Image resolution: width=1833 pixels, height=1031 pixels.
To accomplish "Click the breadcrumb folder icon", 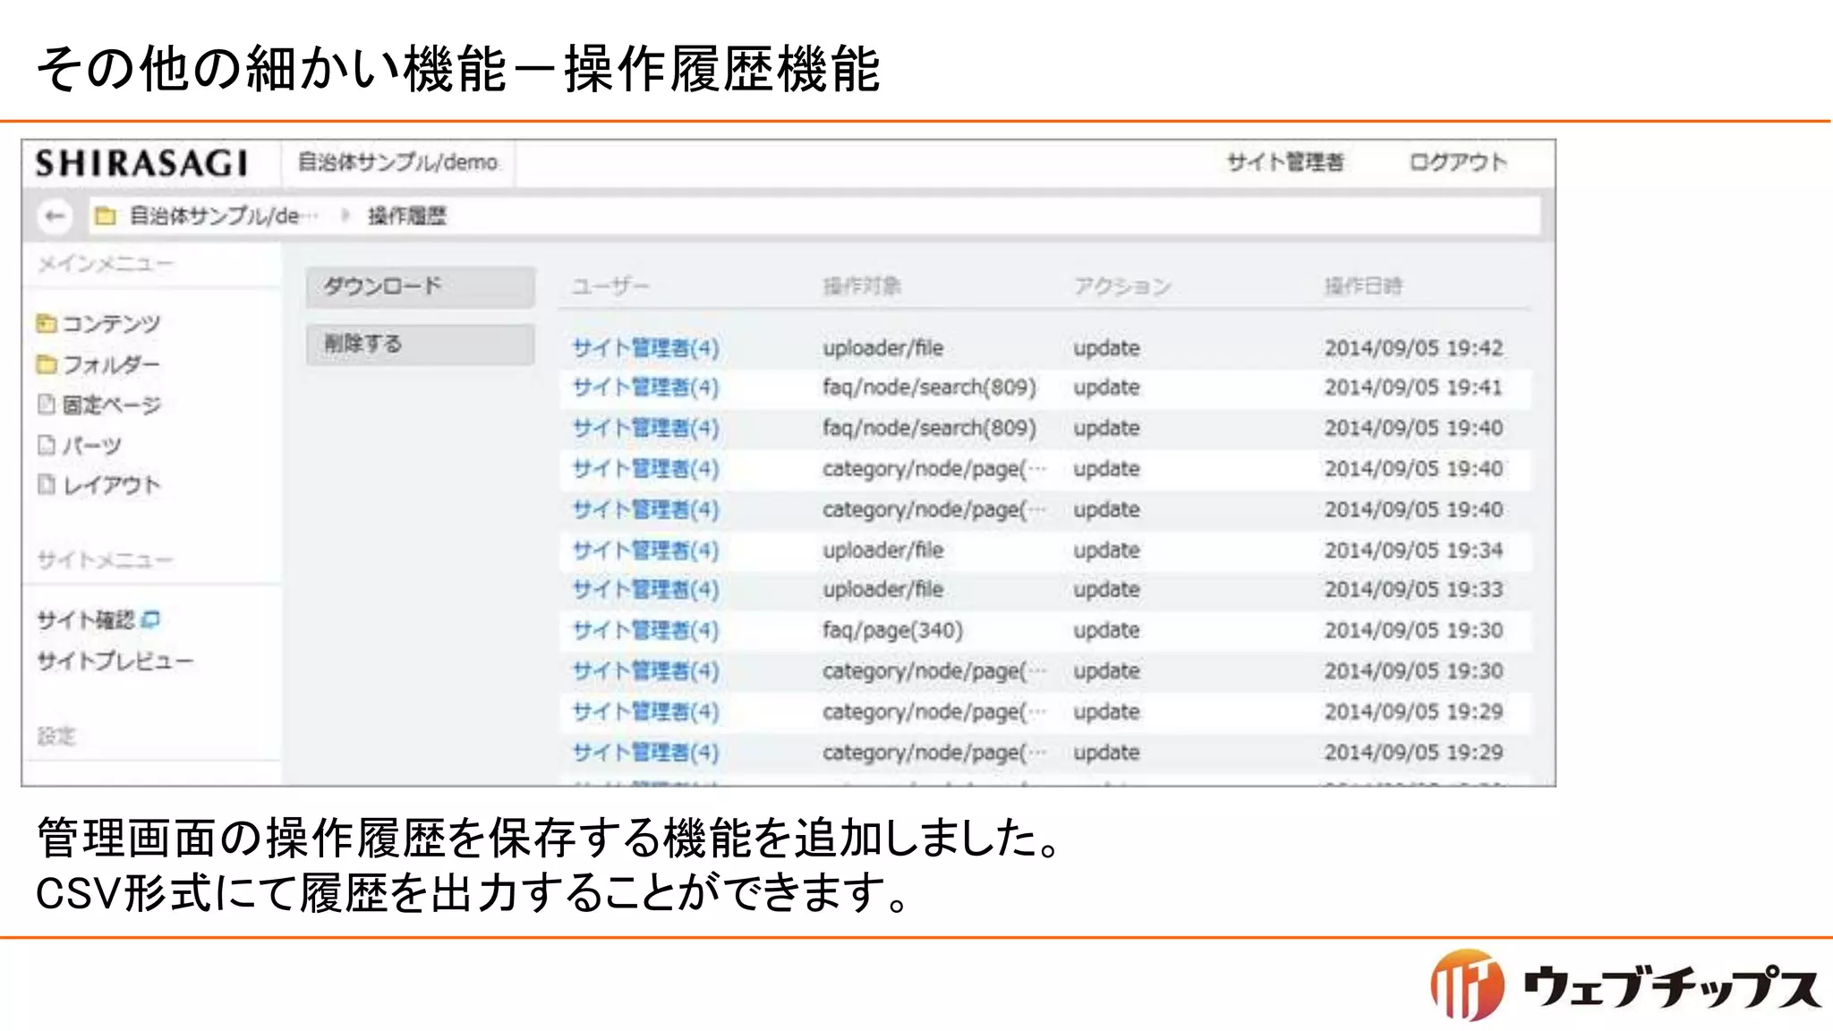I will pos(106,216).
